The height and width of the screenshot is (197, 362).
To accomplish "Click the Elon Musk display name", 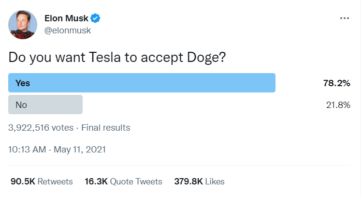I will click(66, 18).
